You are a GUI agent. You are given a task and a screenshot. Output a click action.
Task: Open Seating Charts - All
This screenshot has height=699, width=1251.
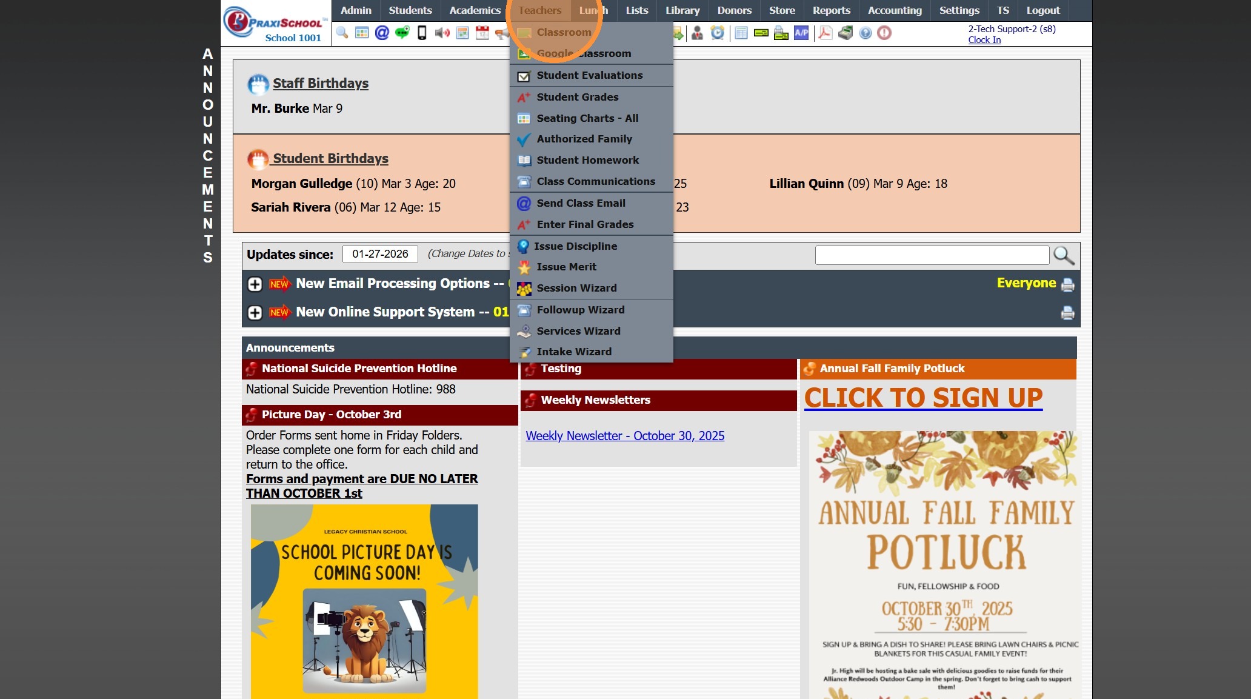coord(587,118)
